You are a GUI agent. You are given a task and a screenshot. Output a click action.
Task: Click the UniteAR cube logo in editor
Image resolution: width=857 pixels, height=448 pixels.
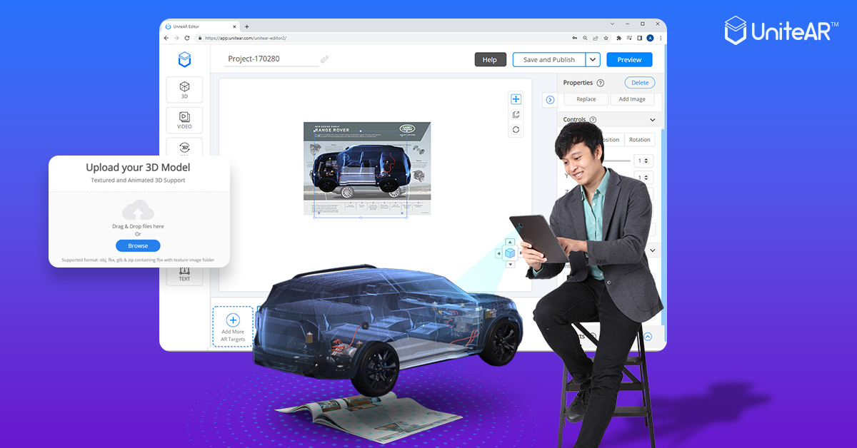pos(184,58)
